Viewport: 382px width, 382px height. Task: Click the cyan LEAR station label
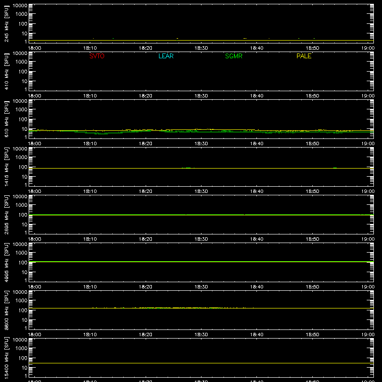coord(166,56)
